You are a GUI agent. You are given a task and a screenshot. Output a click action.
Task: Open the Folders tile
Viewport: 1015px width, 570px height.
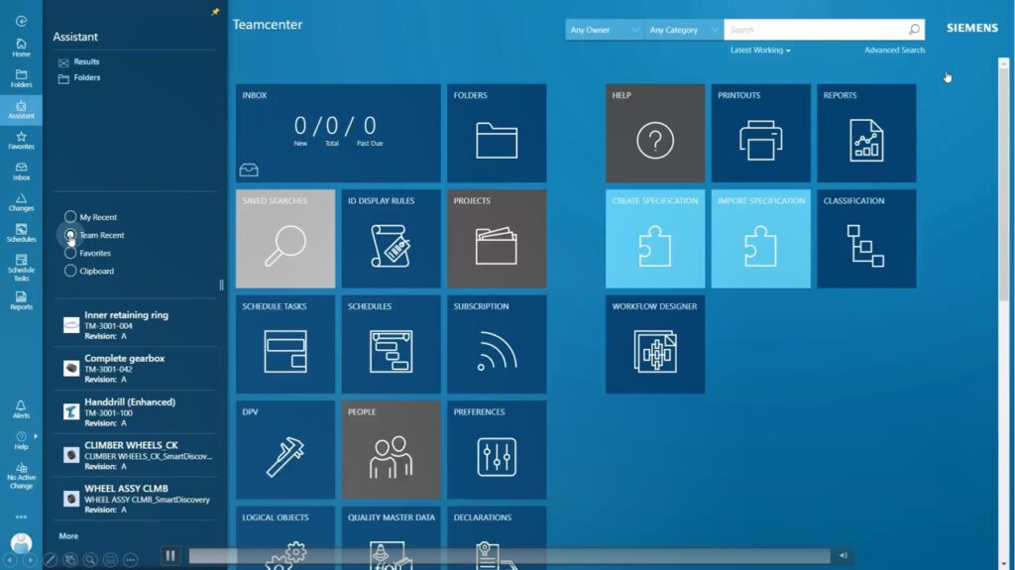[497, 133]
